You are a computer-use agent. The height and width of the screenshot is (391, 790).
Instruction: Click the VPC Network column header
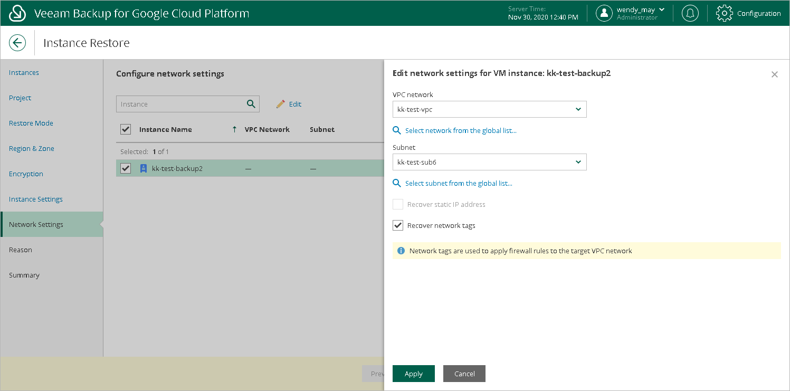(267, 129)
